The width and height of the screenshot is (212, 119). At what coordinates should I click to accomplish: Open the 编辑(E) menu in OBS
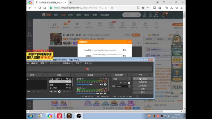[x=34, y=63]
